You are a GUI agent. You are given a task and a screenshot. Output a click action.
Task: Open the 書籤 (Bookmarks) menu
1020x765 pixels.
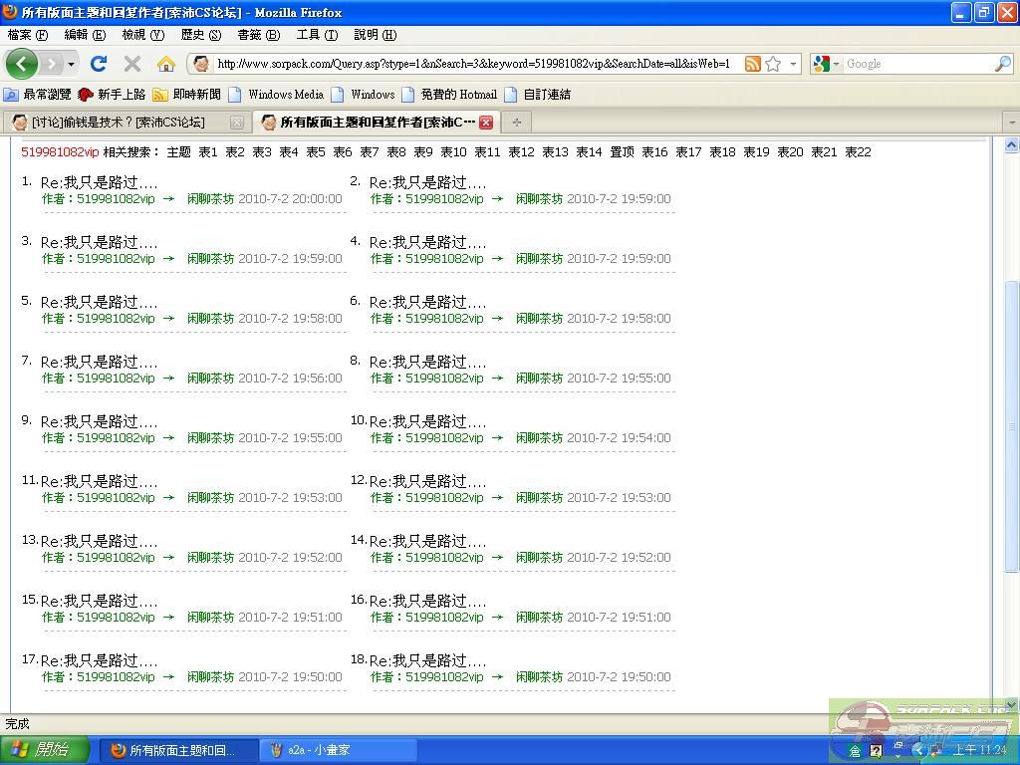click(x=258, y=35)
